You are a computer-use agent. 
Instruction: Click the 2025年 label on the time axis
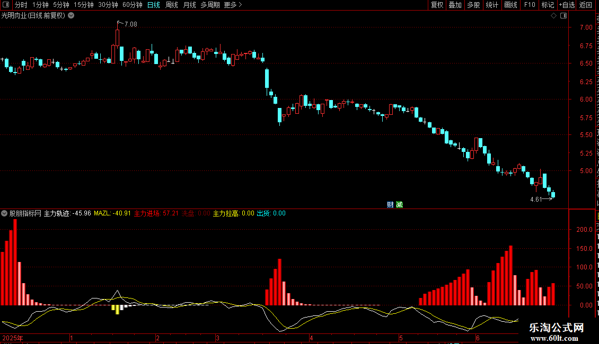coord(13,338)
